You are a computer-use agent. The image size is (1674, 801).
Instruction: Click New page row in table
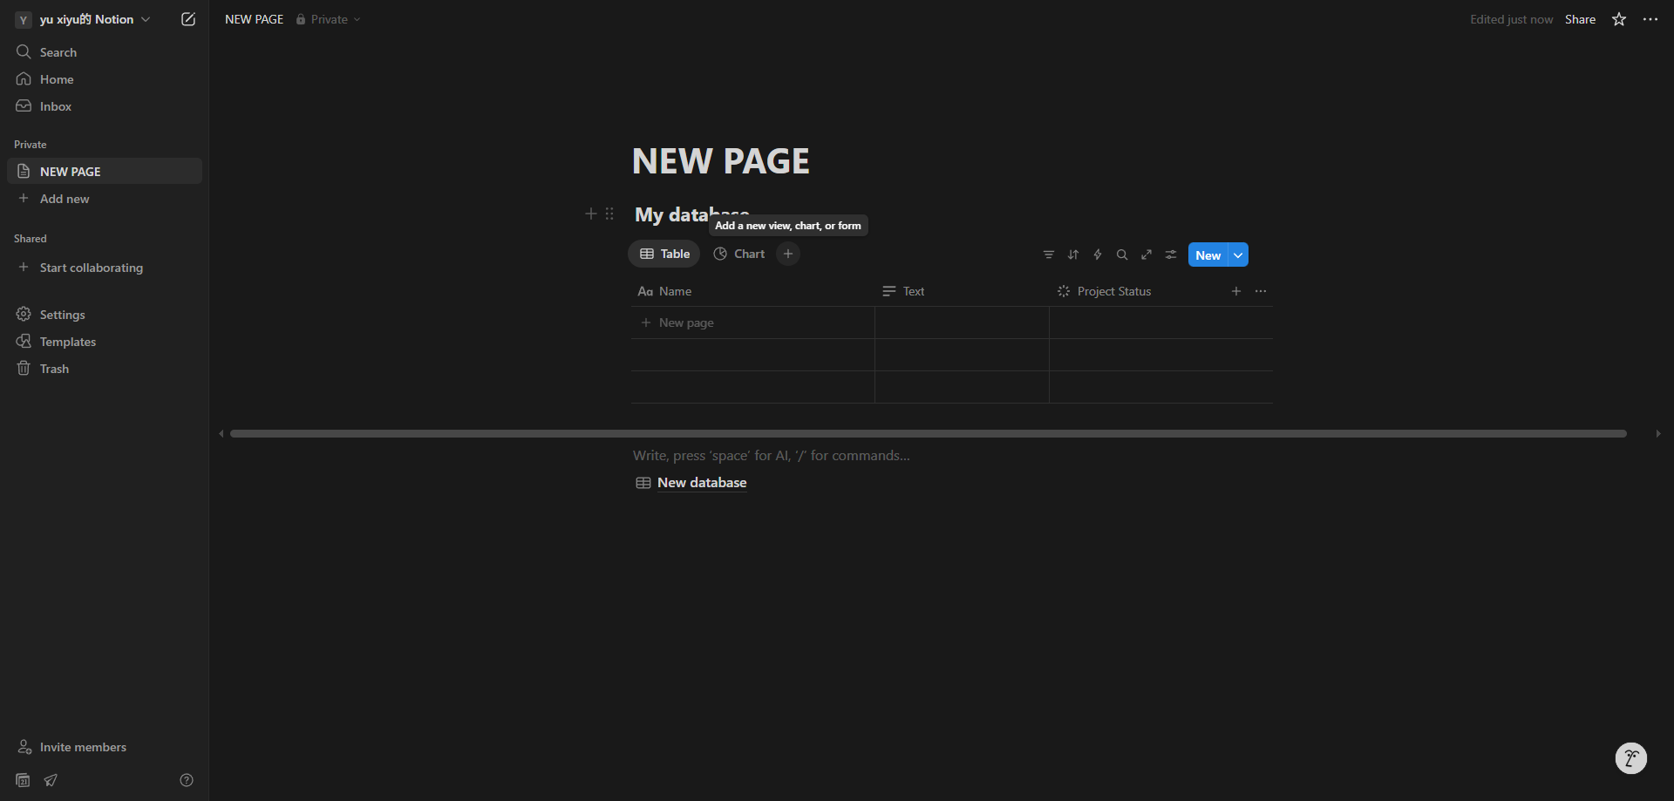coord(752,322)
